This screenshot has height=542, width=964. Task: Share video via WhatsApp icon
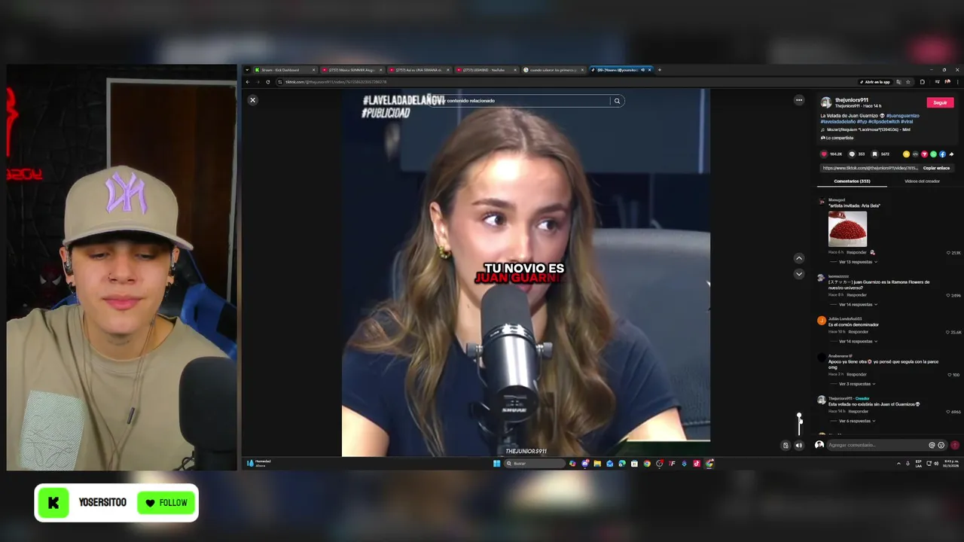933,154
